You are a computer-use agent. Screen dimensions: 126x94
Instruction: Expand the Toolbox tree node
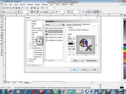pos(30,46)
